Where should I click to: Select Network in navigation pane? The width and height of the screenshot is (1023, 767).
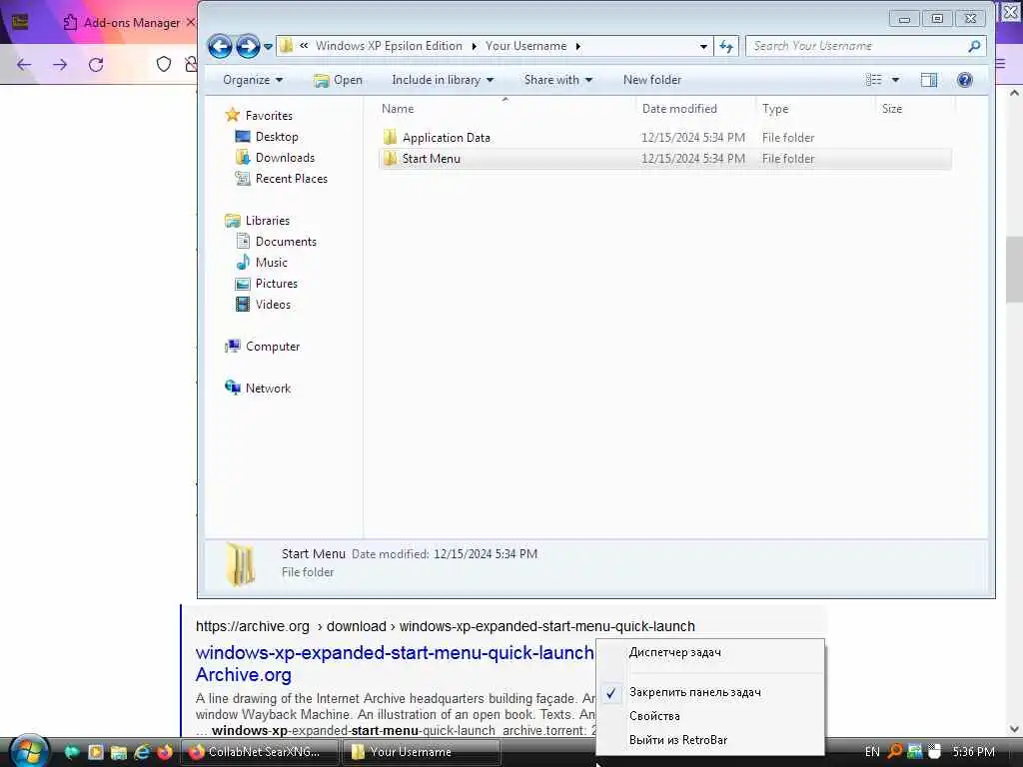pos(259,388)
